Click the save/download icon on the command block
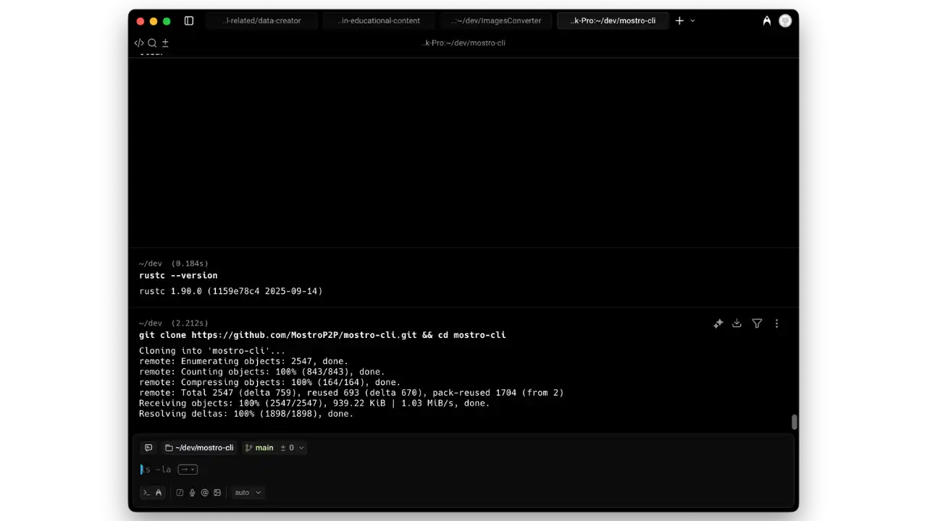This screenshot has width=927, height=521. tap(737, 323)
